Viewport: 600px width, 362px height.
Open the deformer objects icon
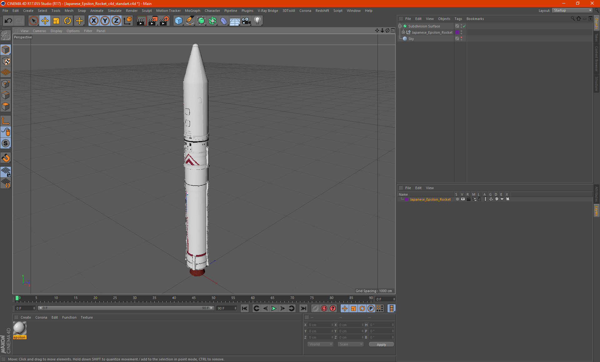point(224,21)
